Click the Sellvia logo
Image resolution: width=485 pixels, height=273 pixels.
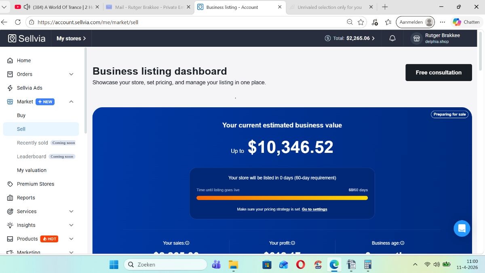coord(27,38)
